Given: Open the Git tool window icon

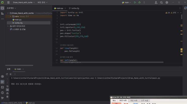Looking at the screenshot, I should click(x=2, y=98).
